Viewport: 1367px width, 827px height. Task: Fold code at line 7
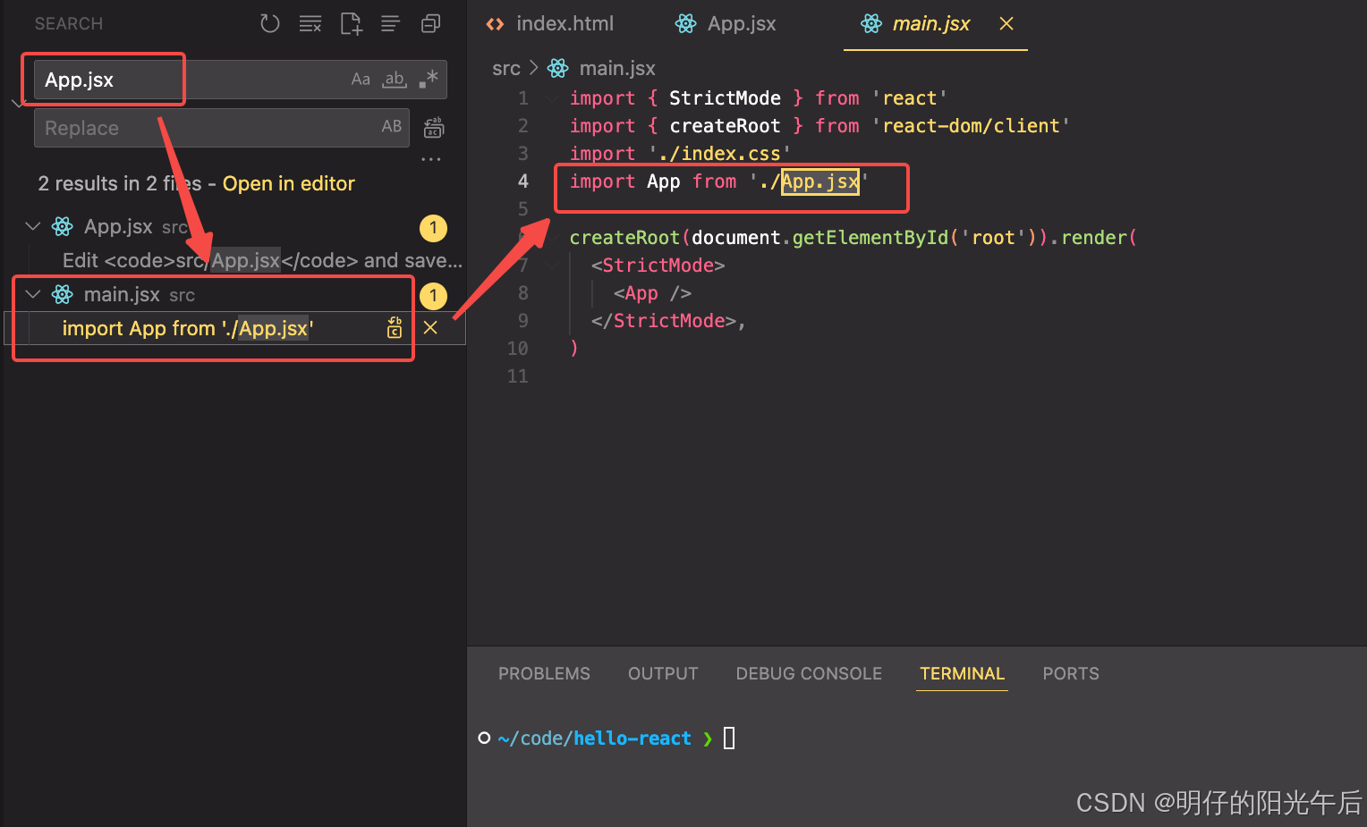point(552,266)
